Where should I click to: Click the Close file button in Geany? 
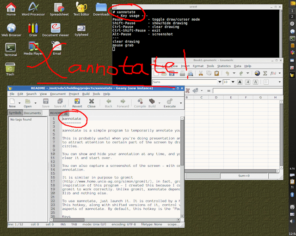(92, 103)
